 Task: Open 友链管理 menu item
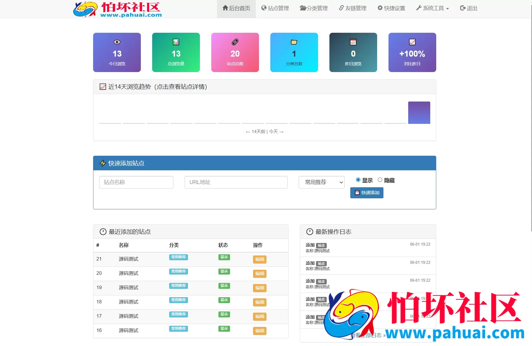[x=353, y=8]
